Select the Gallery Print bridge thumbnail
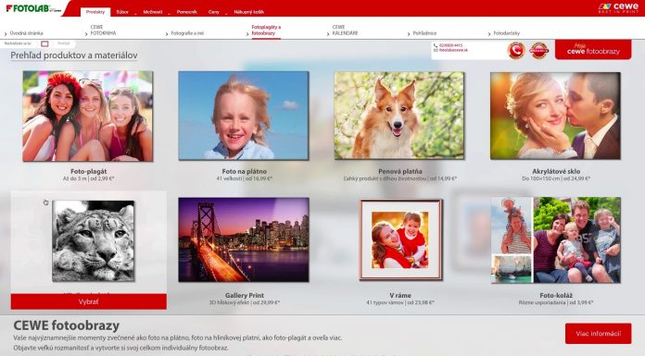645x356 pixels. pyautogui.click(x=244, y=239)
